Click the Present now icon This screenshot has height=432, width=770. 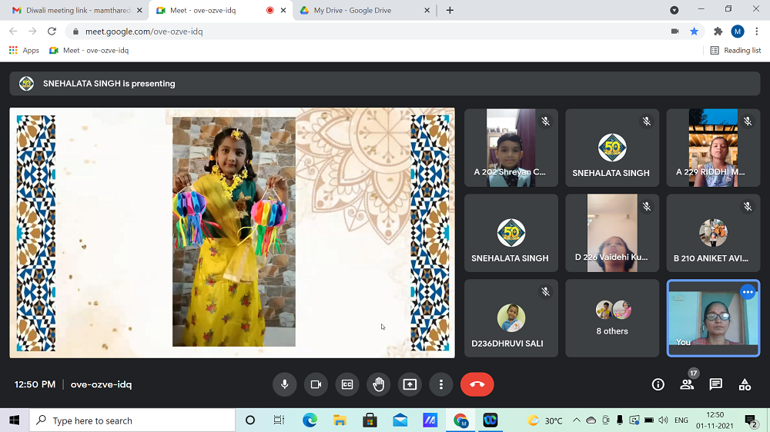pos(410,384)
